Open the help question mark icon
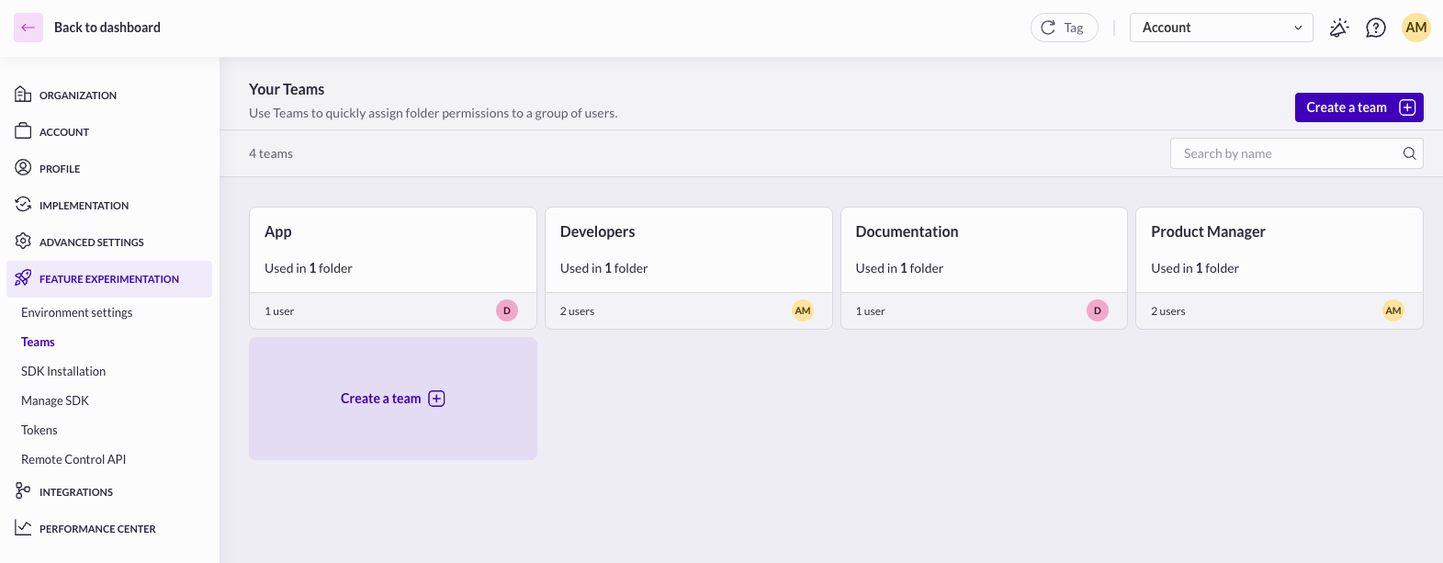 (x=1375, y=28)
